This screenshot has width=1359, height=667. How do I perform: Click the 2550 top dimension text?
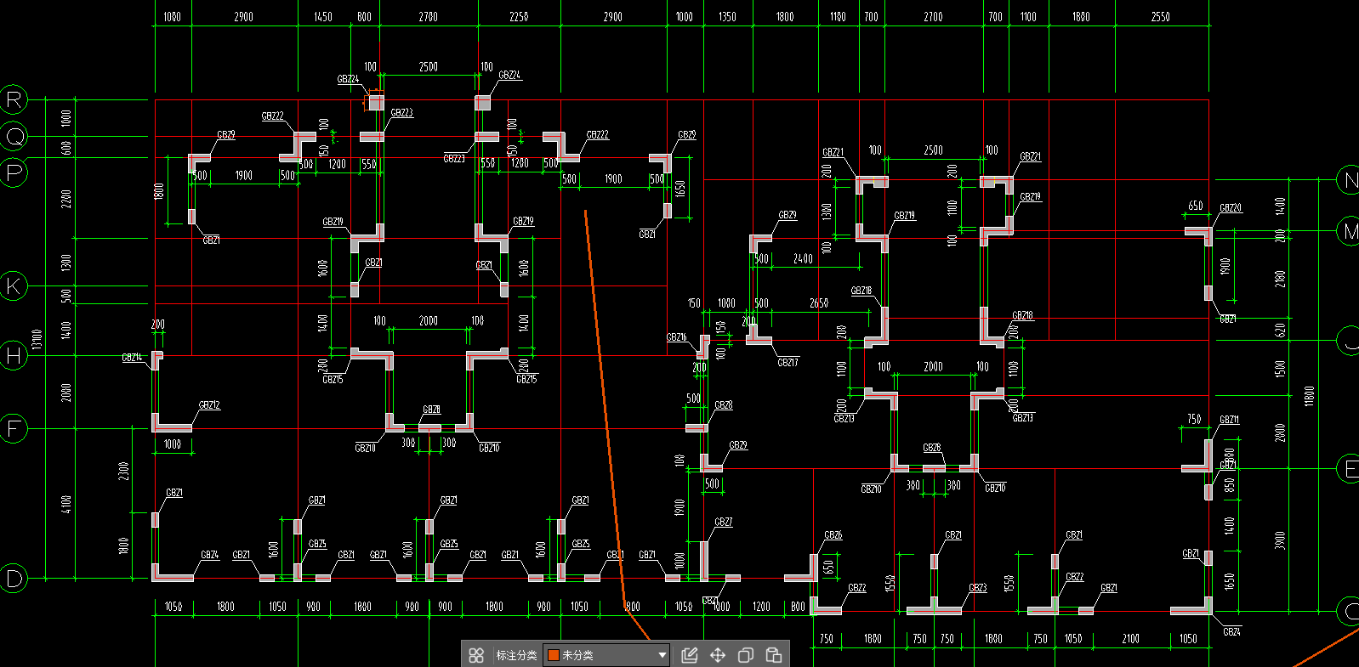tap(1160, 16)
